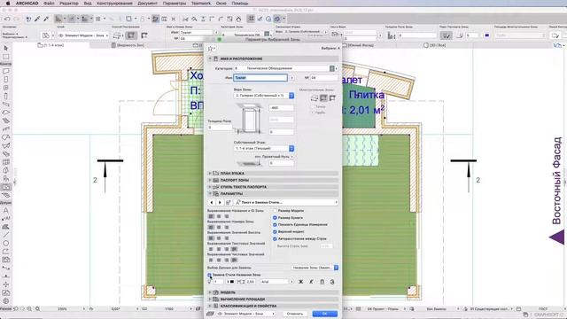Open layer dropdown at dialog bottom
Screen dimensions: 567x319
coord(246,314)
